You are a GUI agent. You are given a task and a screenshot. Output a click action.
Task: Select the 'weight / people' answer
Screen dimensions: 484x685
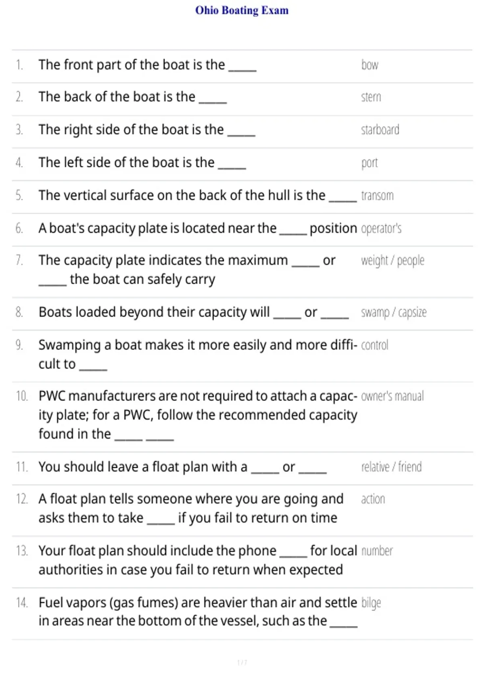pyautogui.click(x=392, y=261)
